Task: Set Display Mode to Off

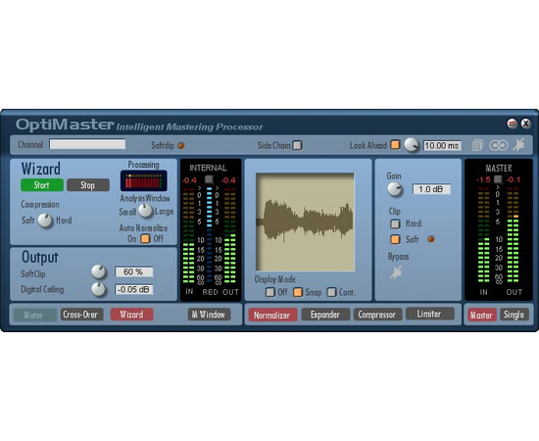Action: click(270, 292)
